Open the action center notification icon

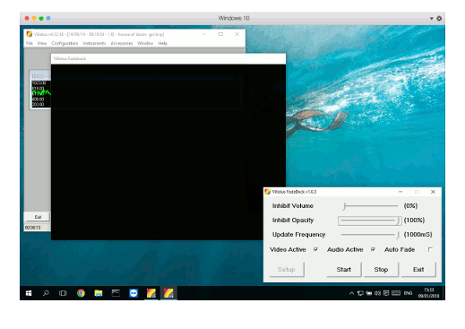tap(386, 293)
